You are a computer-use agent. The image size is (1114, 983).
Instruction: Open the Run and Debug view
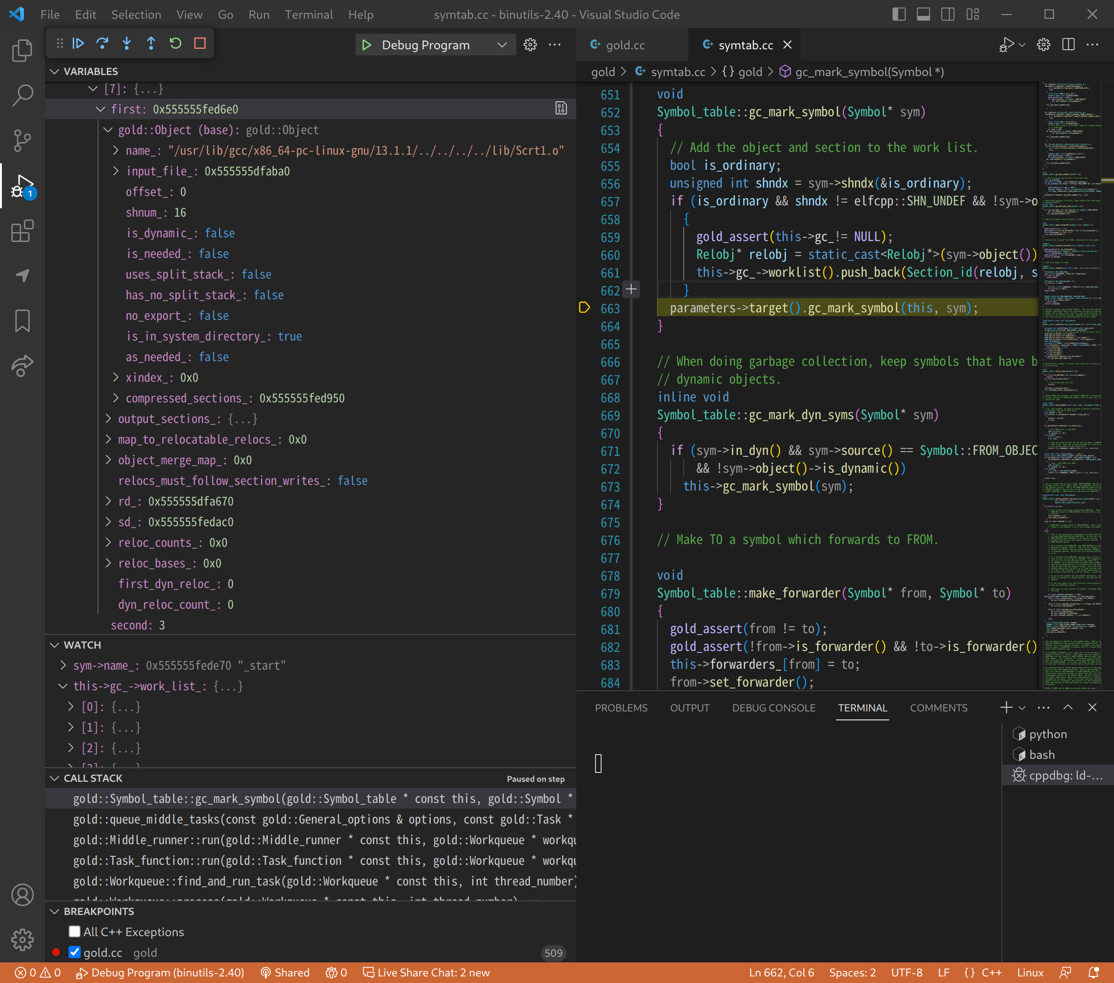coord(23,186)
